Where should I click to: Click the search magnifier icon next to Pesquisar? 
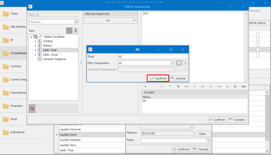[x=76, y=22]
